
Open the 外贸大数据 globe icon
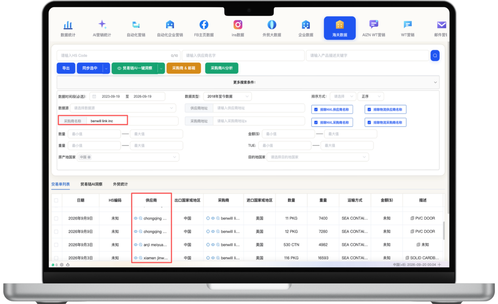point(272,25)
